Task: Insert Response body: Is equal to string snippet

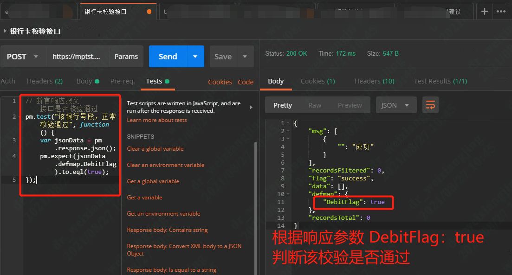Action: click(x=171, y=270)
